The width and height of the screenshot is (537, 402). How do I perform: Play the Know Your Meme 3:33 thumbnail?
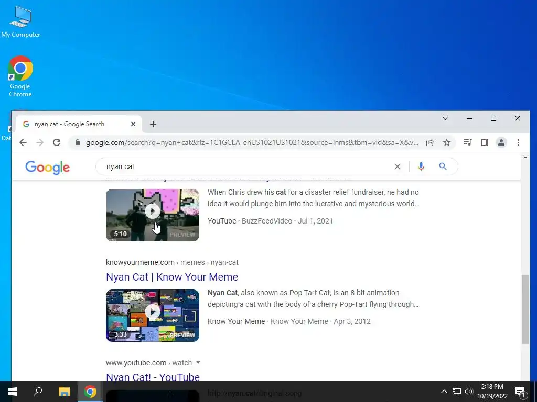click(153, 316)
